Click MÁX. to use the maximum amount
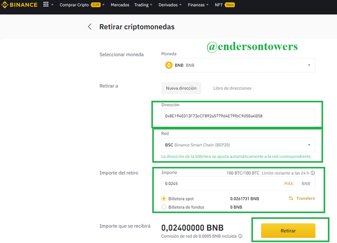Image resolution: width=337 pixels, height=243 pixels. point(289,184)
